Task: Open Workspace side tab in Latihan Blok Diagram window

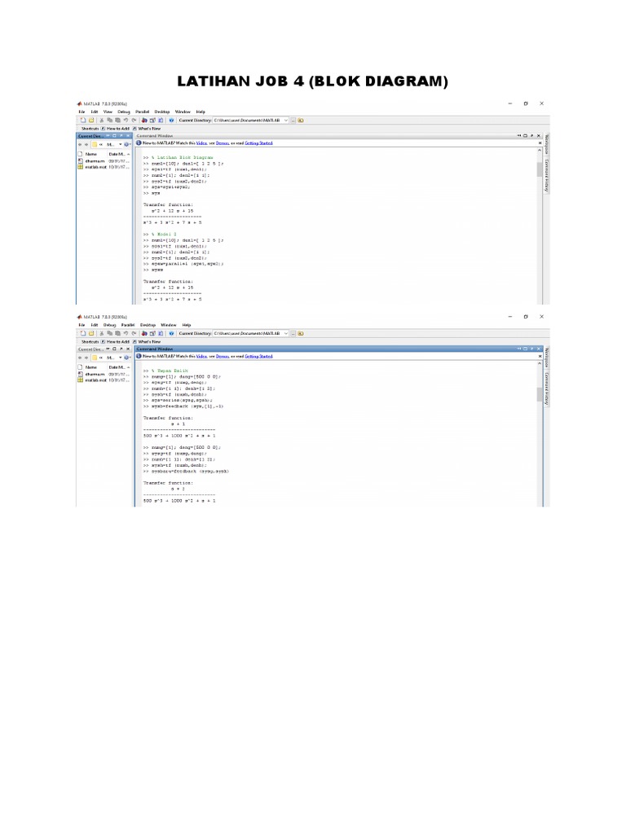Action: coord(547,143)
